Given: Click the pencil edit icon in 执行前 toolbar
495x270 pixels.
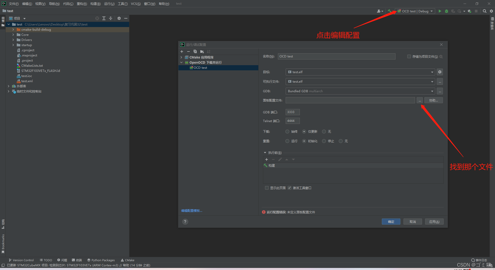Looking at the screenshot, I should pyautogui.click(x=280, y=159).
